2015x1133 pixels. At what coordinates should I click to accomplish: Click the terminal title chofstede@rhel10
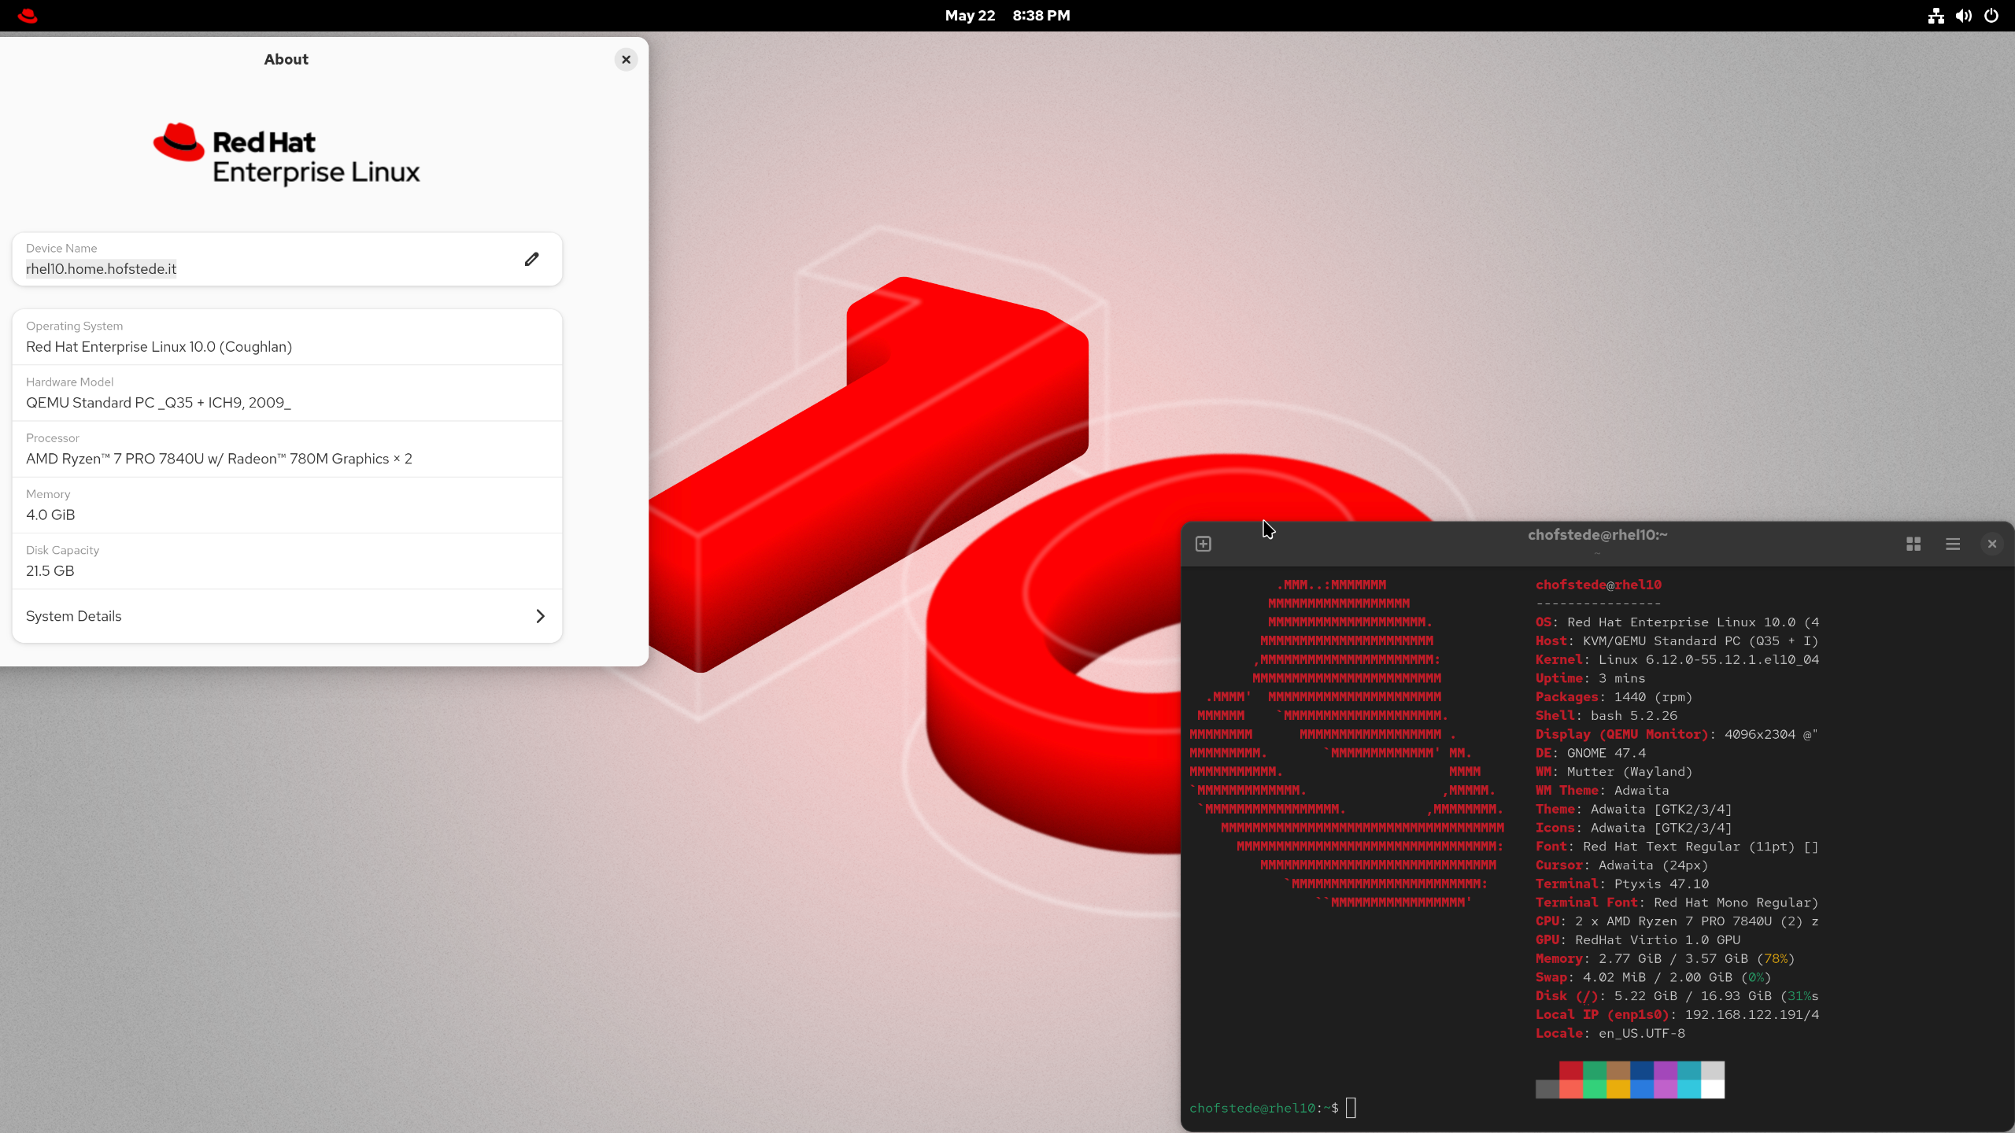point(1597,535)
